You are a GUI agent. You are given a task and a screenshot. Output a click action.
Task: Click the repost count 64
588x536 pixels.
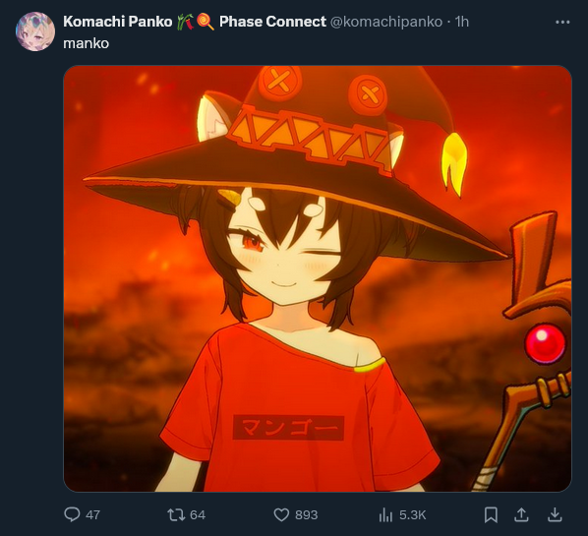(198, 515)
